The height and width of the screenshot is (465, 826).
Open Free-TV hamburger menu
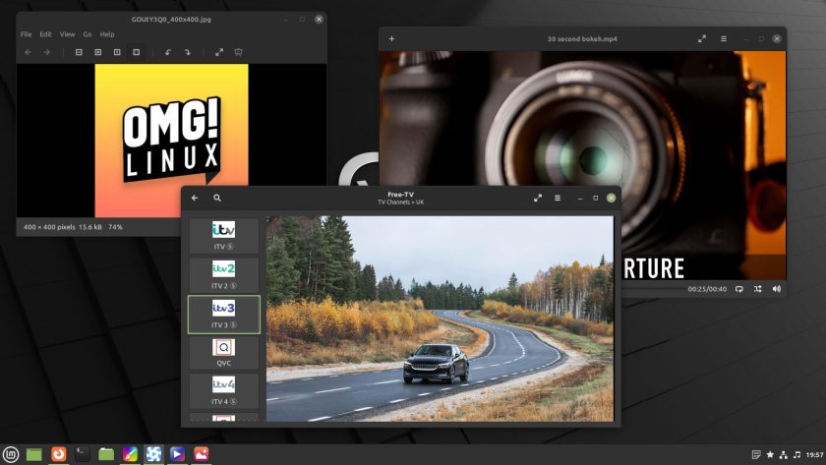(x=558, y=198)
